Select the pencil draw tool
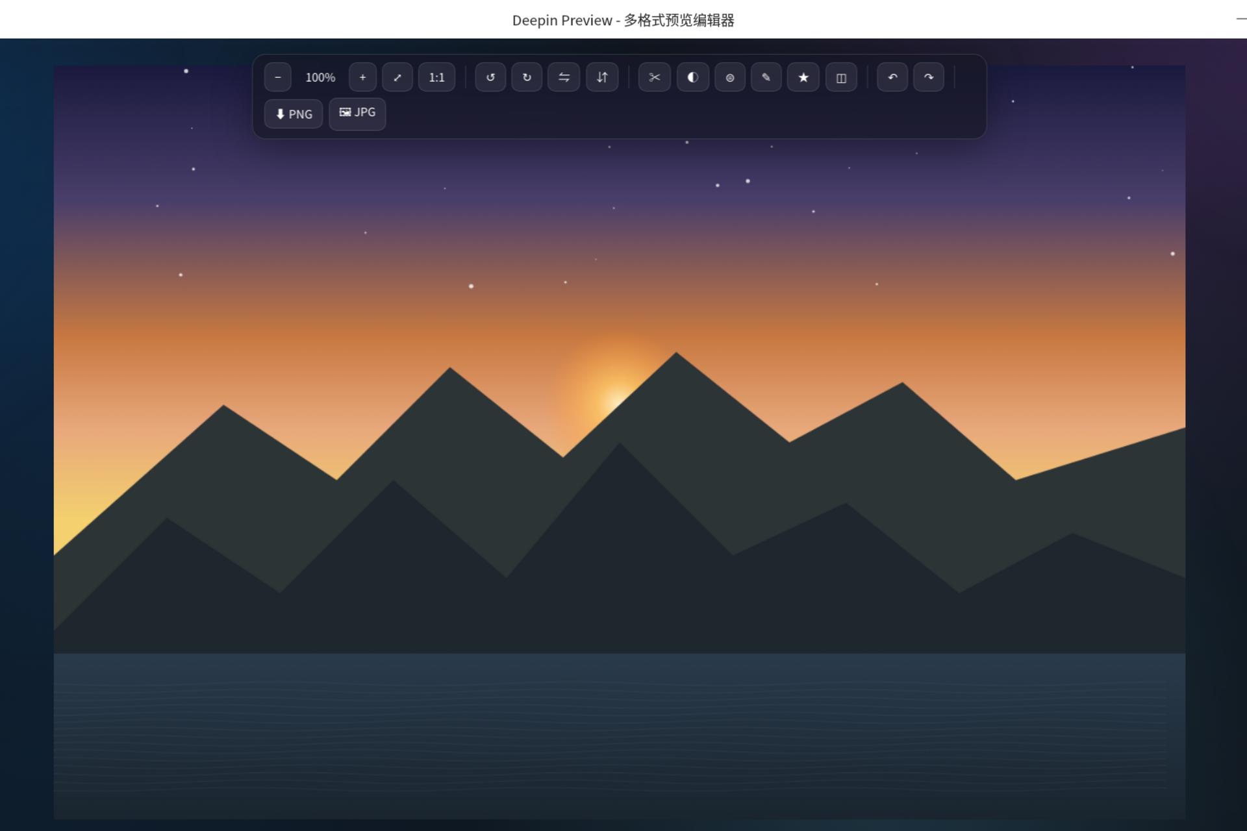Viewport: 1247px width, 831px height. [766, 77]
